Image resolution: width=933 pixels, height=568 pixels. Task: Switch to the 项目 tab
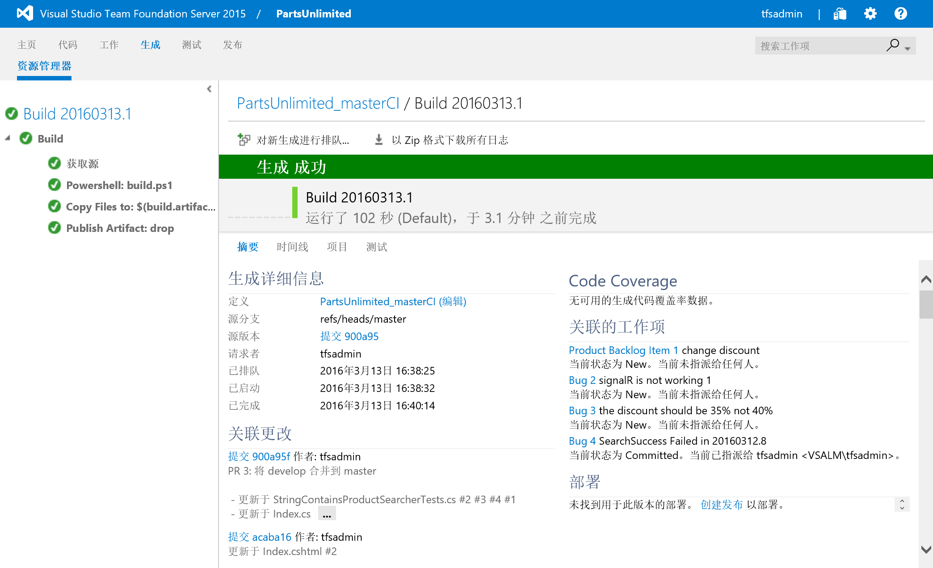337,247
